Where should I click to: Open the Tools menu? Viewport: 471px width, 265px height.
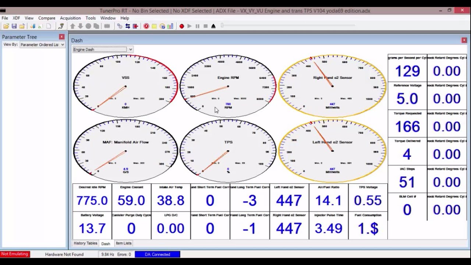tap(91, 18)
